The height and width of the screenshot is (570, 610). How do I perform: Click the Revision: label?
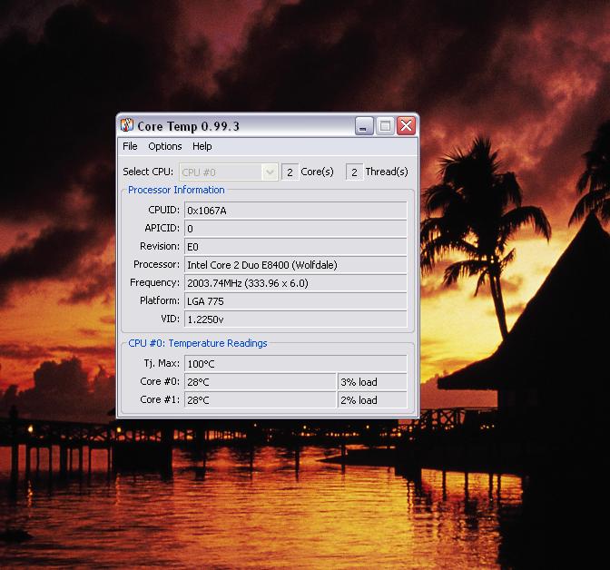click(x=160, y=246)
